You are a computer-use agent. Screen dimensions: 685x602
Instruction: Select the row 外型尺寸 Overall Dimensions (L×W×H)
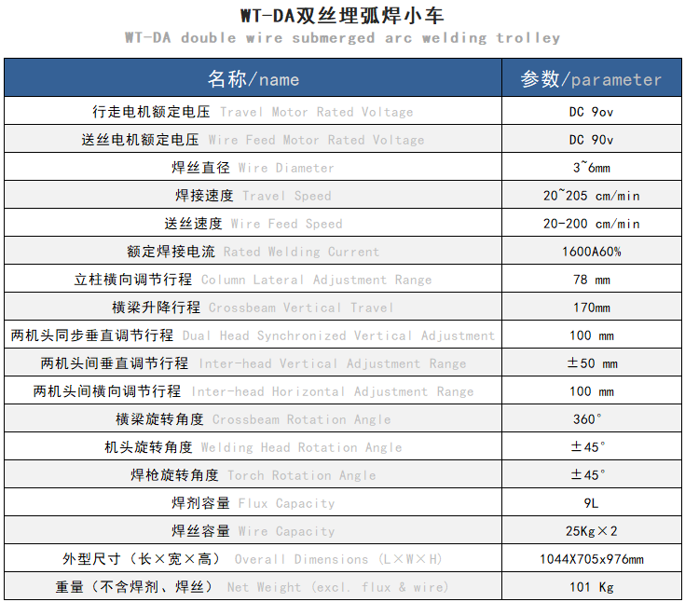[x=343, y=558]
